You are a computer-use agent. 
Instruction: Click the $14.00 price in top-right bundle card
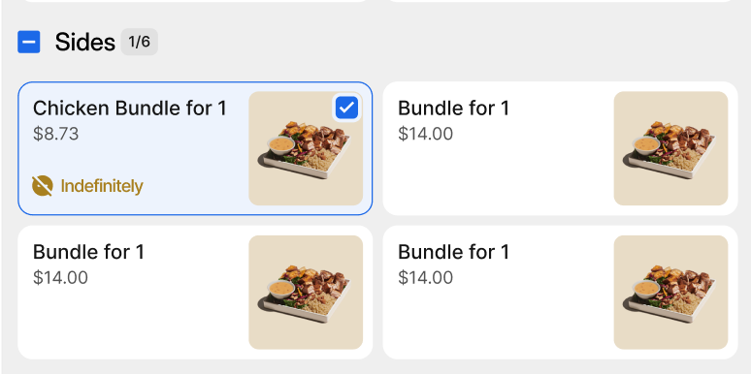coord(425,134)
